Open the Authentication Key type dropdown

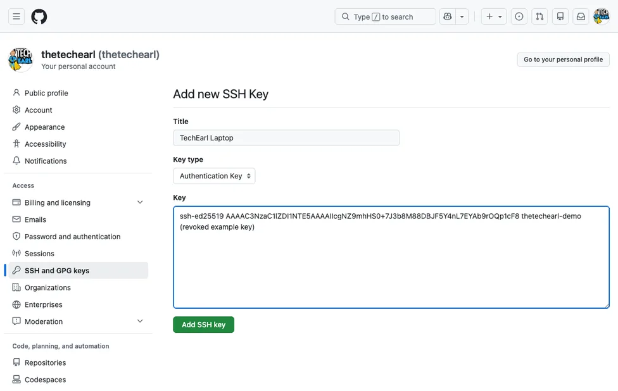point(214,176)
